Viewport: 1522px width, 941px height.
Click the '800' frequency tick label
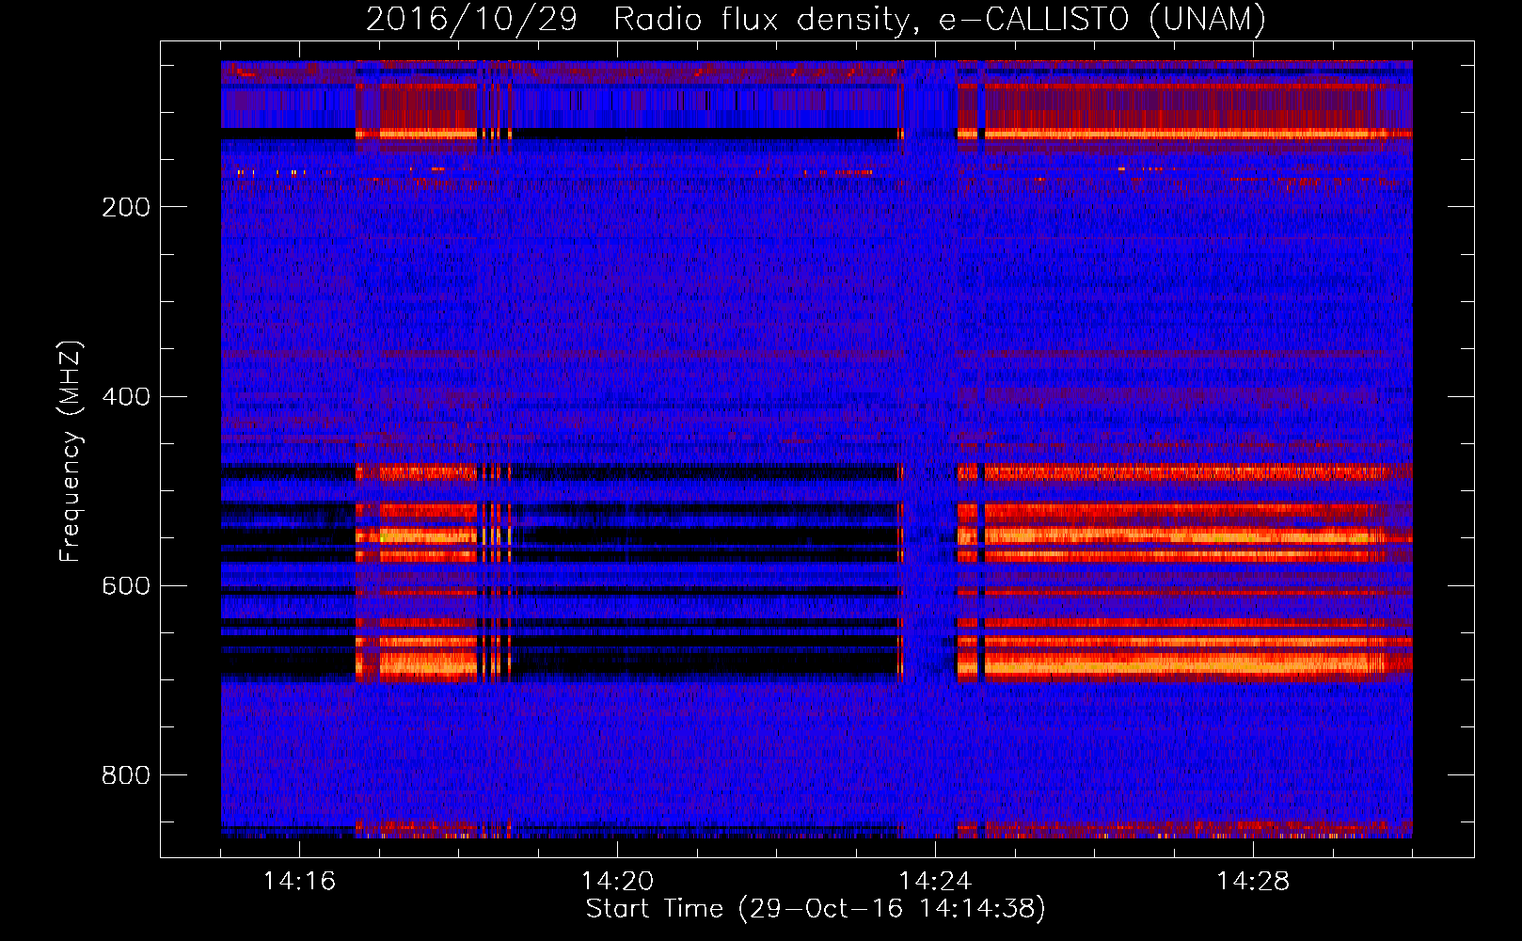126,775
